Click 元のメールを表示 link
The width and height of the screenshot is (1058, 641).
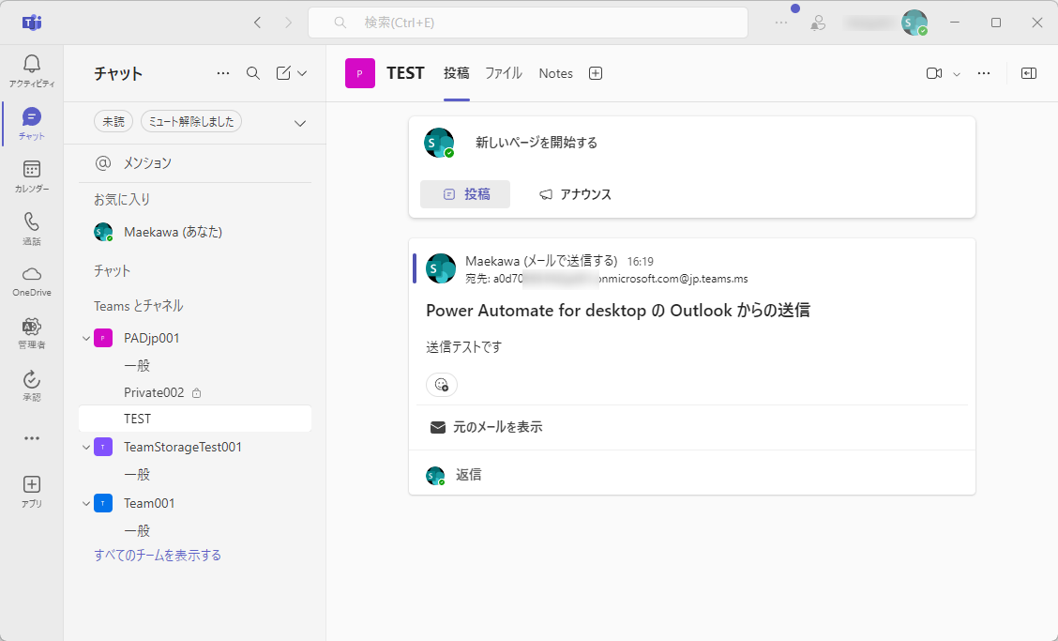(x=486, y=427)
